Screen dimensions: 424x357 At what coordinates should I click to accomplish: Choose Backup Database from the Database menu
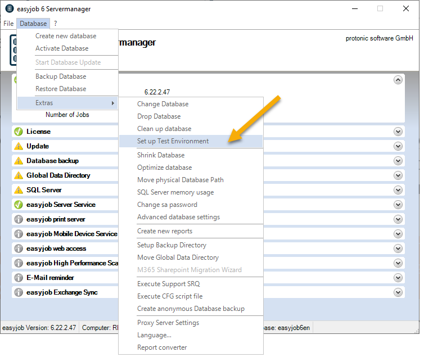click(61, 76)
